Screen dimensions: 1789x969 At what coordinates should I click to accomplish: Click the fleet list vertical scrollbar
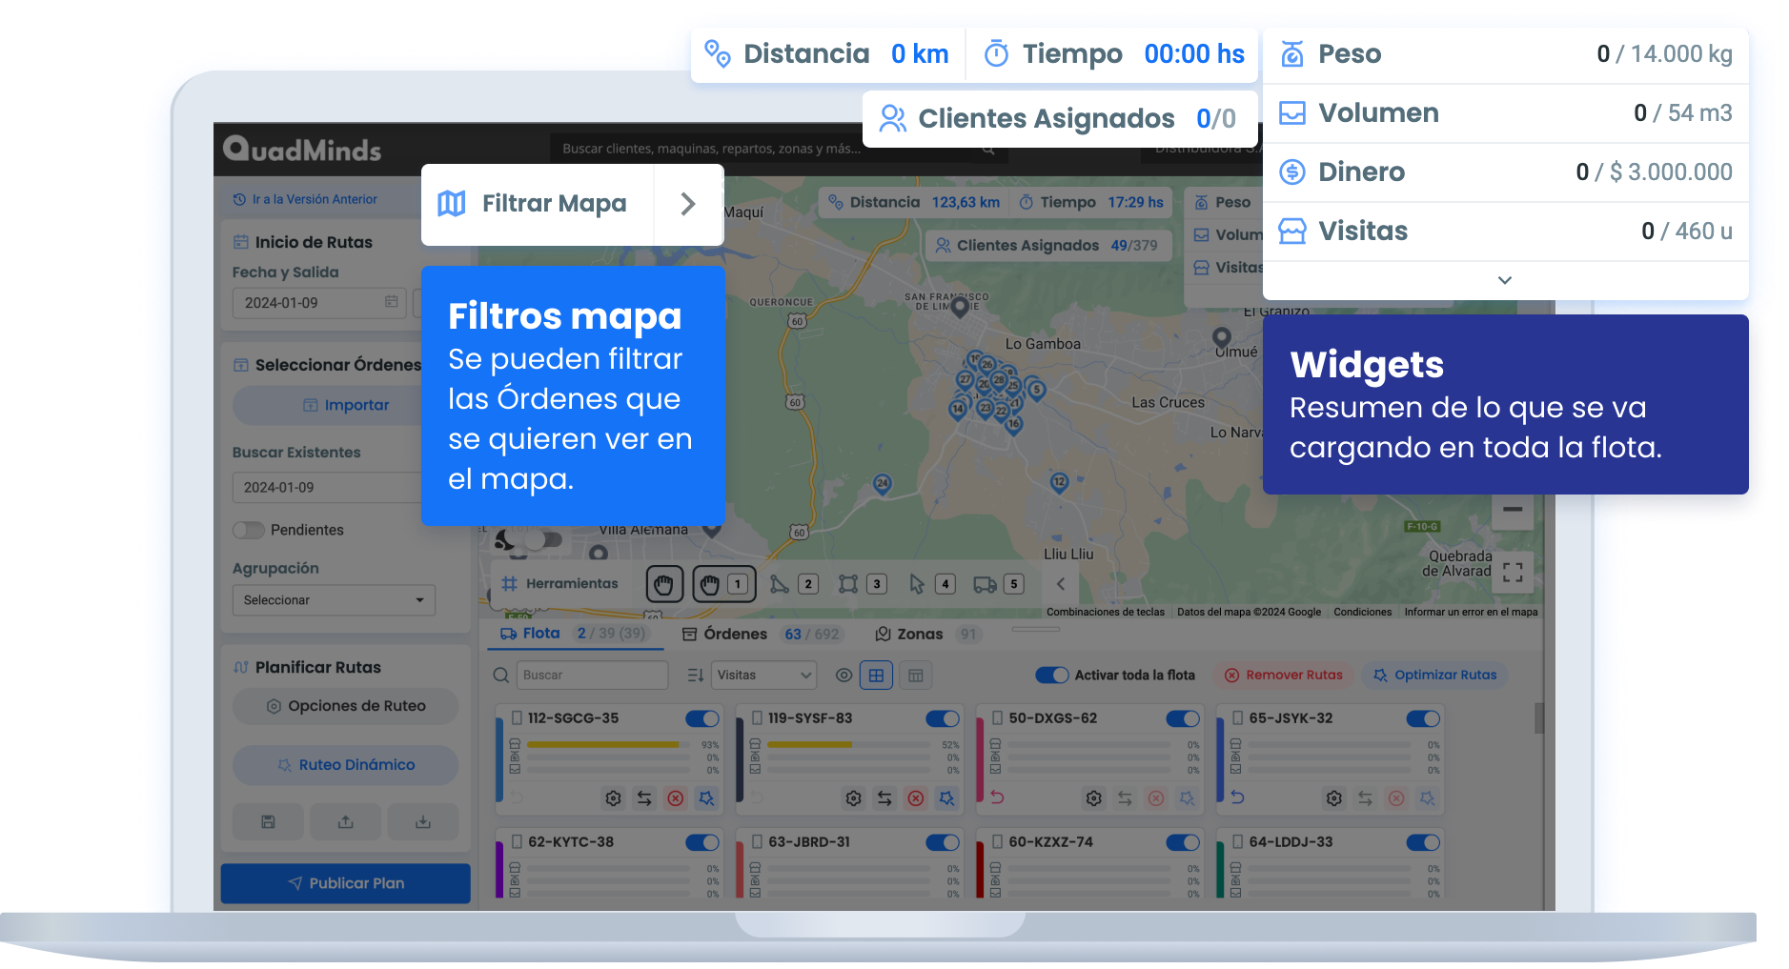(x=1538, y=718)
